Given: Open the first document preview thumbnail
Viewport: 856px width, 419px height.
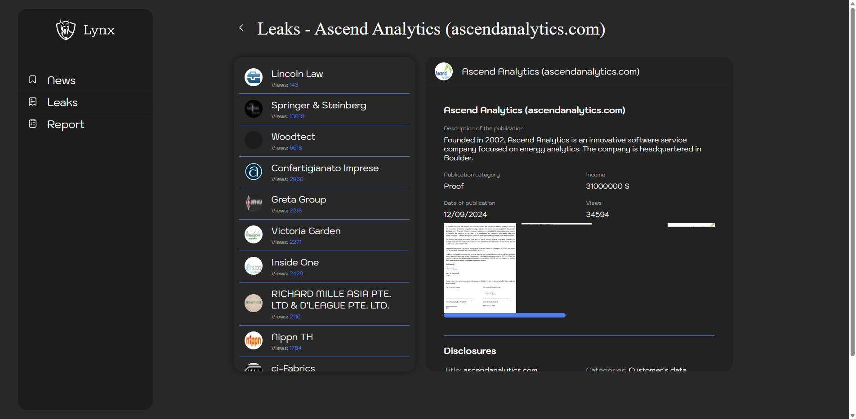Looking at the screenshot, I should 480,268.
